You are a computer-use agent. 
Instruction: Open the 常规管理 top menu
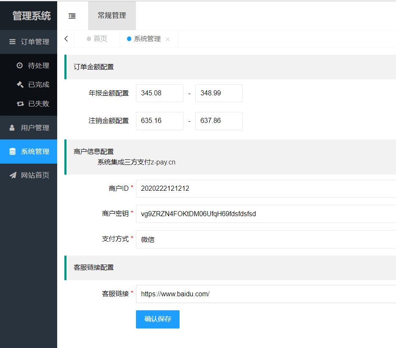[x=112, y=16]
